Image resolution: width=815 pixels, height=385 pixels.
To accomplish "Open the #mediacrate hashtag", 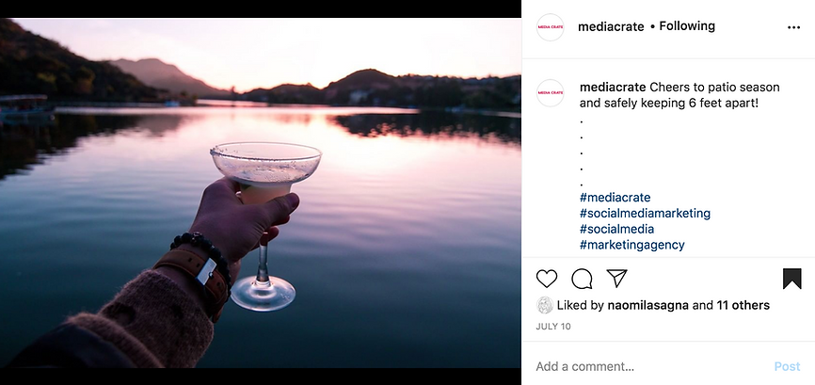I will (x=615, y=198).
